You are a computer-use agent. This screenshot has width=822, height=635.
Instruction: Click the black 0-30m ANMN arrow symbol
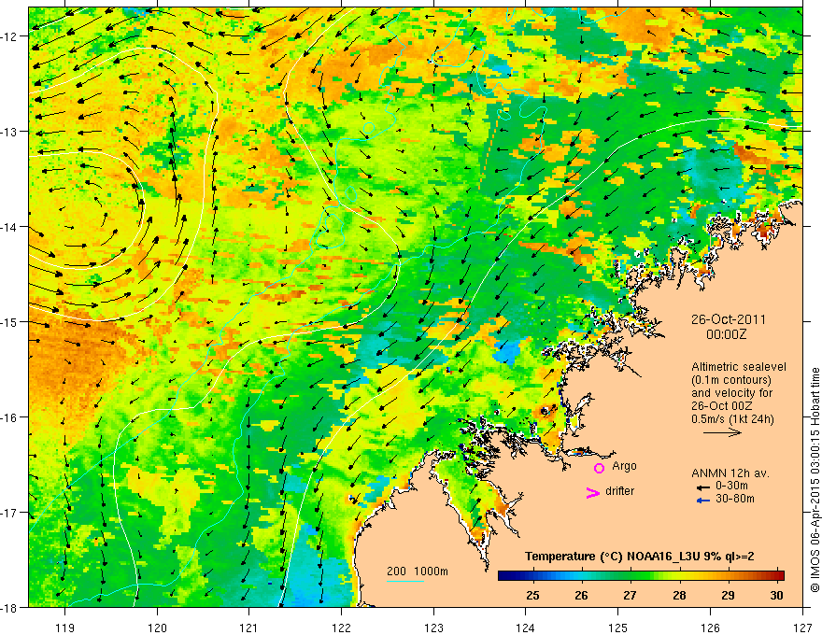coord(703,487)
